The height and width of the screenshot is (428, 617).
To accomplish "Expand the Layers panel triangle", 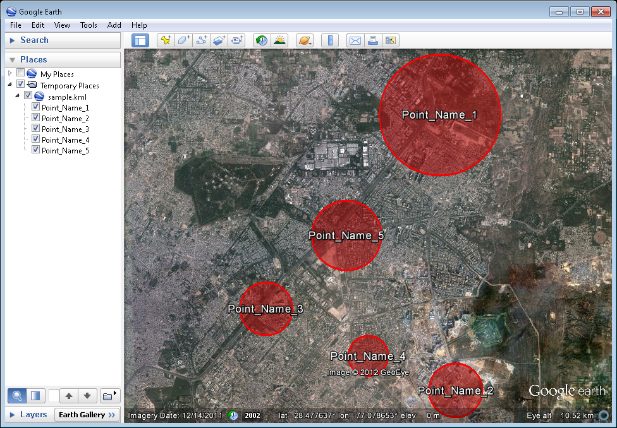I will [x=12, y=415].
